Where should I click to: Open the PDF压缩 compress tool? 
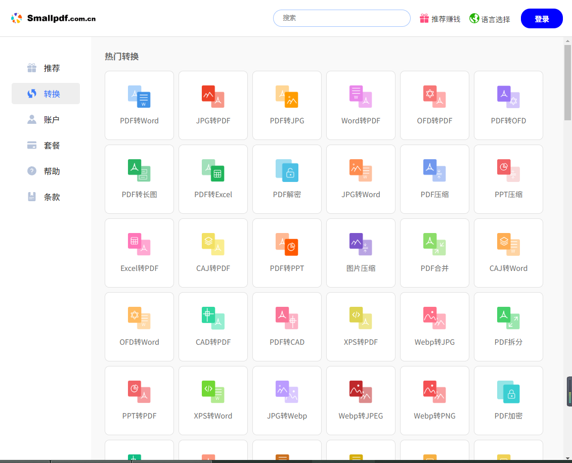[x=434, y=179]
